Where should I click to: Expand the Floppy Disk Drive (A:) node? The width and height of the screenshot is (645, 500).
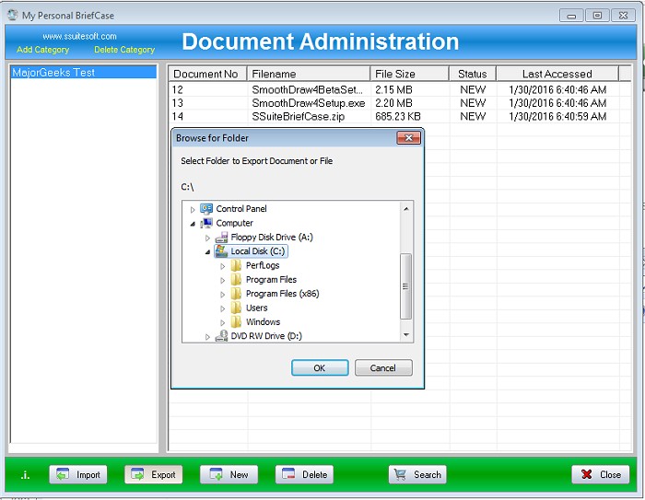click(207, 238)
